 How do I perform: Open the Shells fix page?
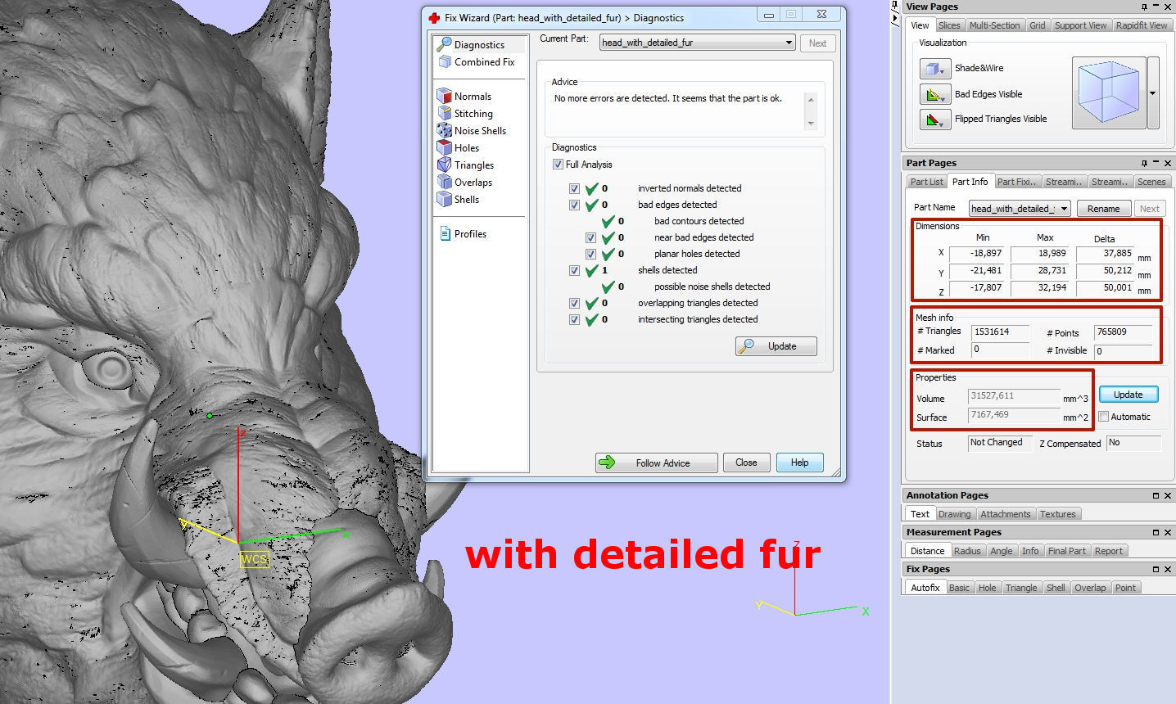459,200
